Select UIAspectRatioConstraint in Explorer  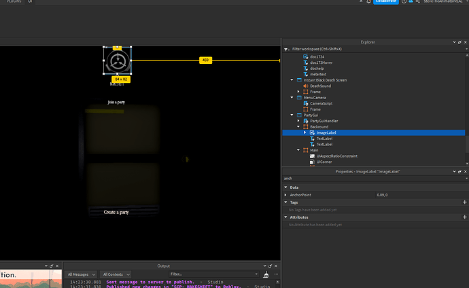[x=336, y=156]
